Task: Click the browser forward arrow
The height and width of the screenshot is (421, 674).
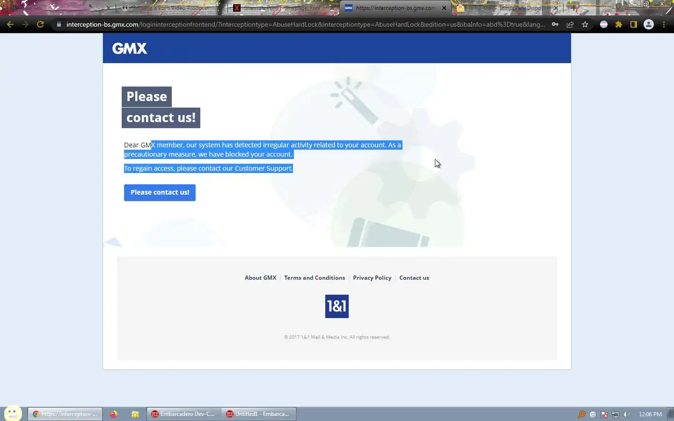Action: click(x=25, y=24)
